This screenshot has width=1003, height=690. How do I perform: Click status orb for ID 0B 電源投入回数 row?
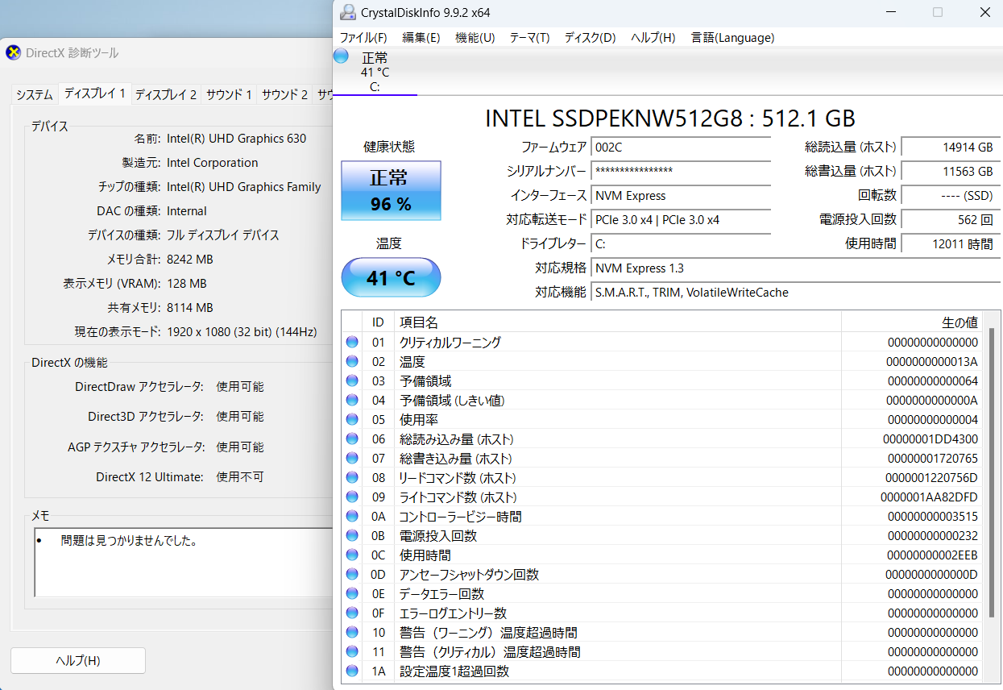click(x=352, y=535)
